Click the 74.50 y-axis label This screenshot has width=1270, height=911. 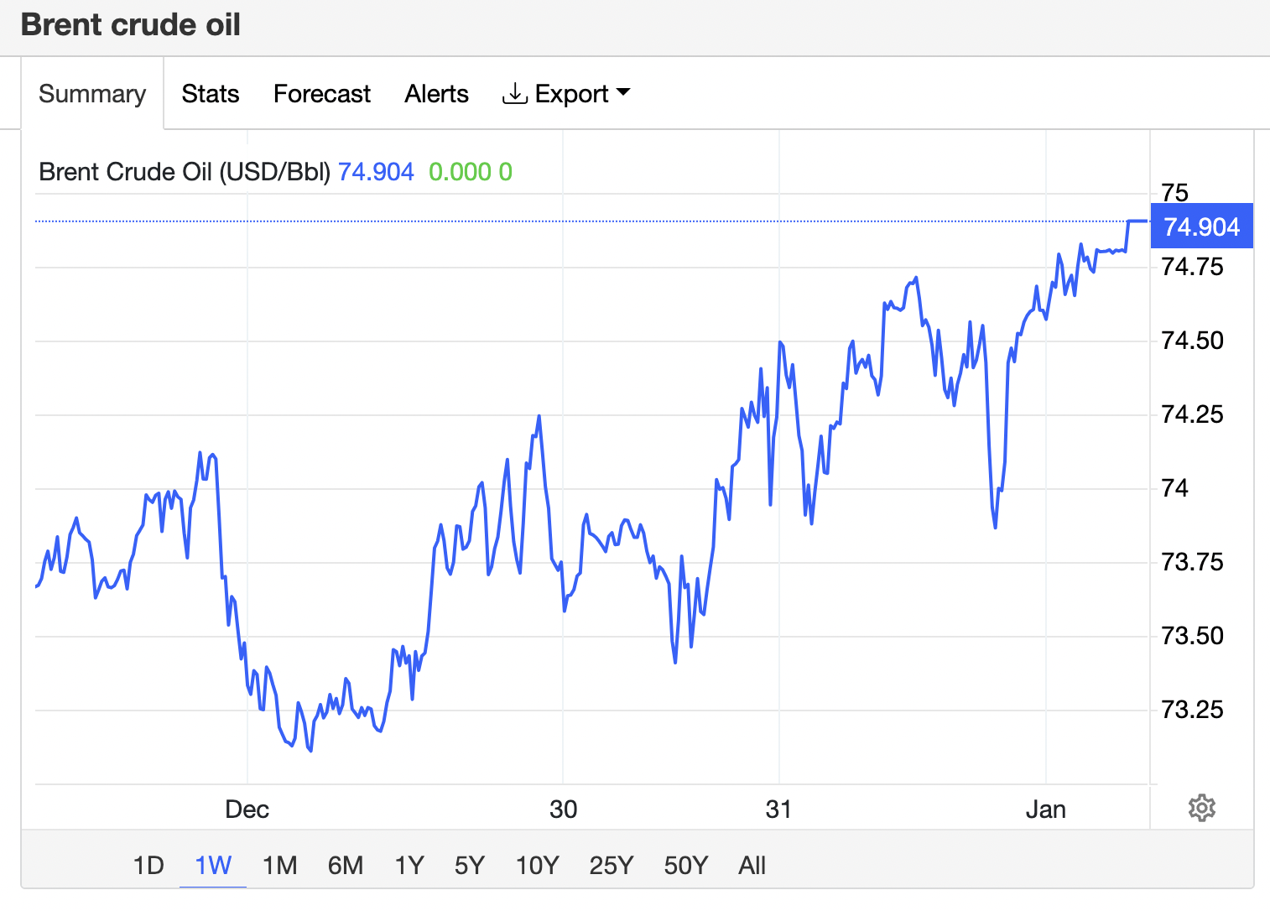(x=1192, y=341)
